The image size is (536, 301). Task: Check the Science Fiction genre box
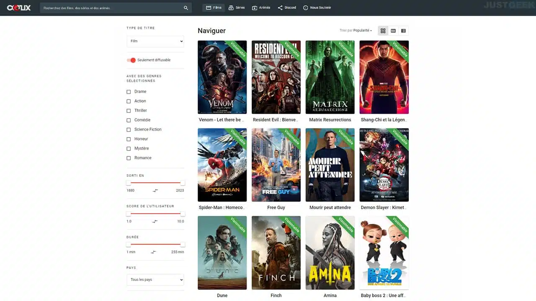[x=129, y=130]
